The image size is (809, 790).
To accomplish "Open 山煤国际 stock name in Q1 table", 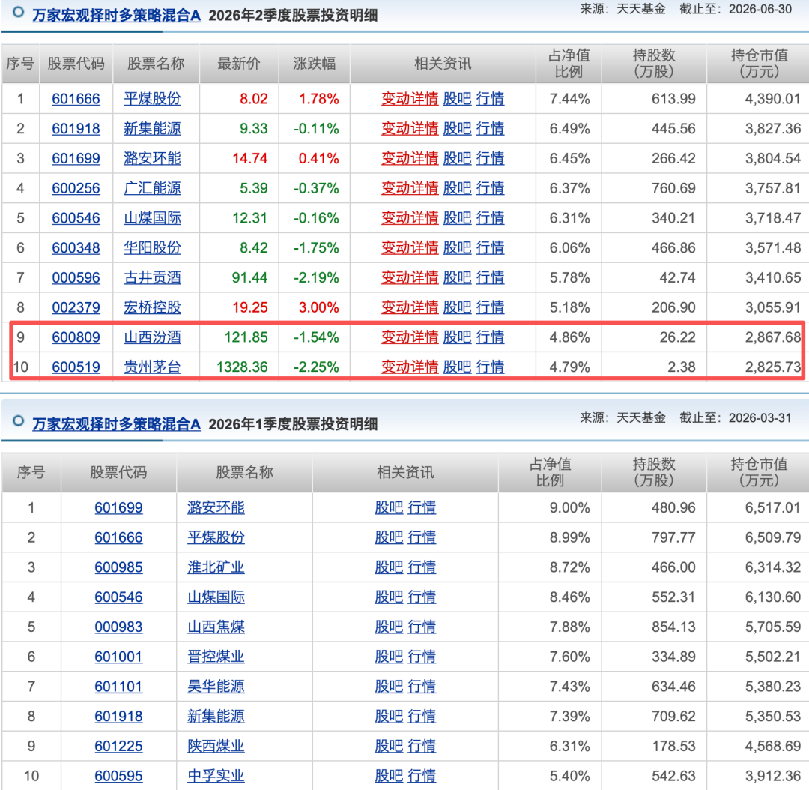I will [x=216, y=597].
